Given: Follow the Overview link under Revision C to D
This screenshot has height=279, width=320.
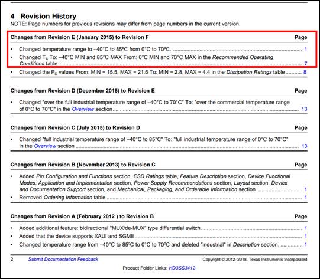Looking at the screenshot, I should pyautogui.click(x=45, y=146).
